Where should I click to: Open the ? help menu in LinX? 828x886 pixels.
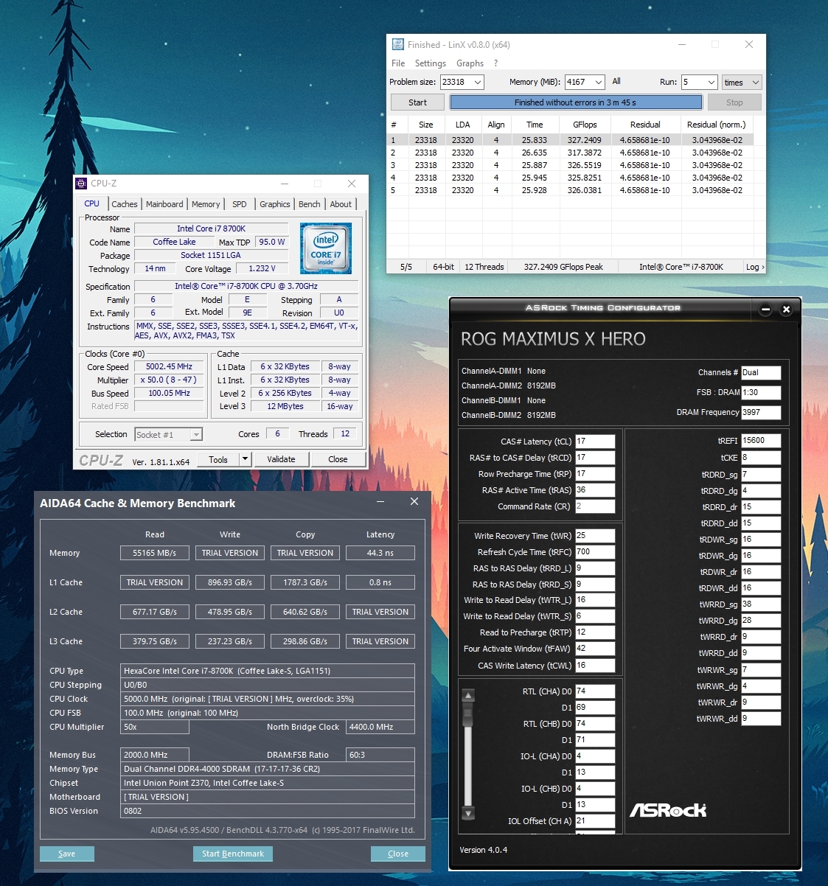pyautogui.click(x=495, y=63)
